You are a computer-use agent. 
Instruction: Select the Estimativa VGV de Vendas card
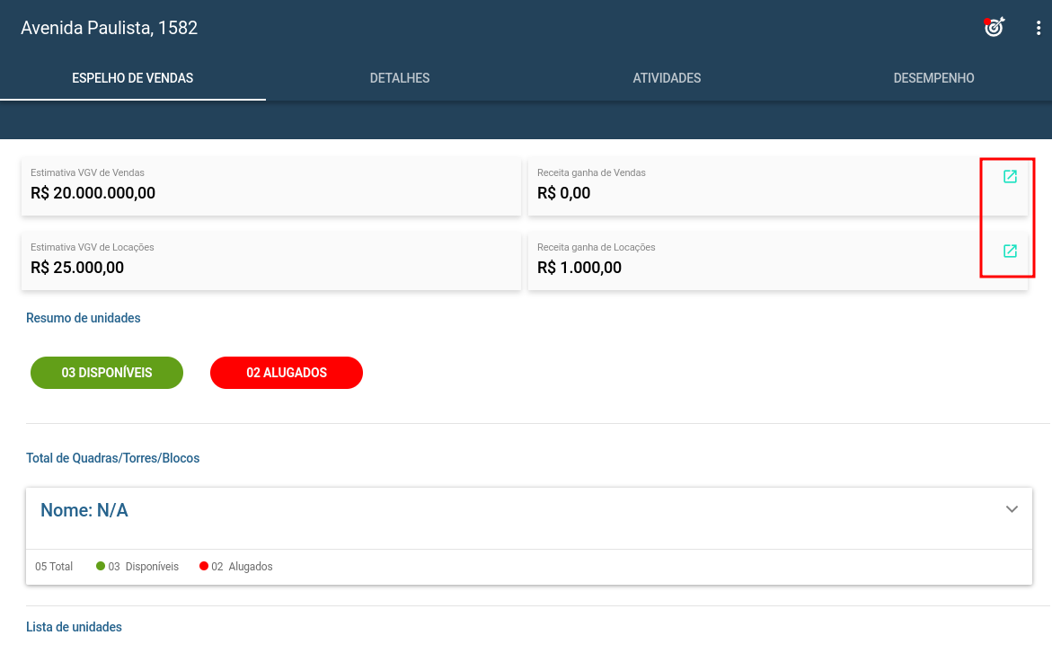271,186
